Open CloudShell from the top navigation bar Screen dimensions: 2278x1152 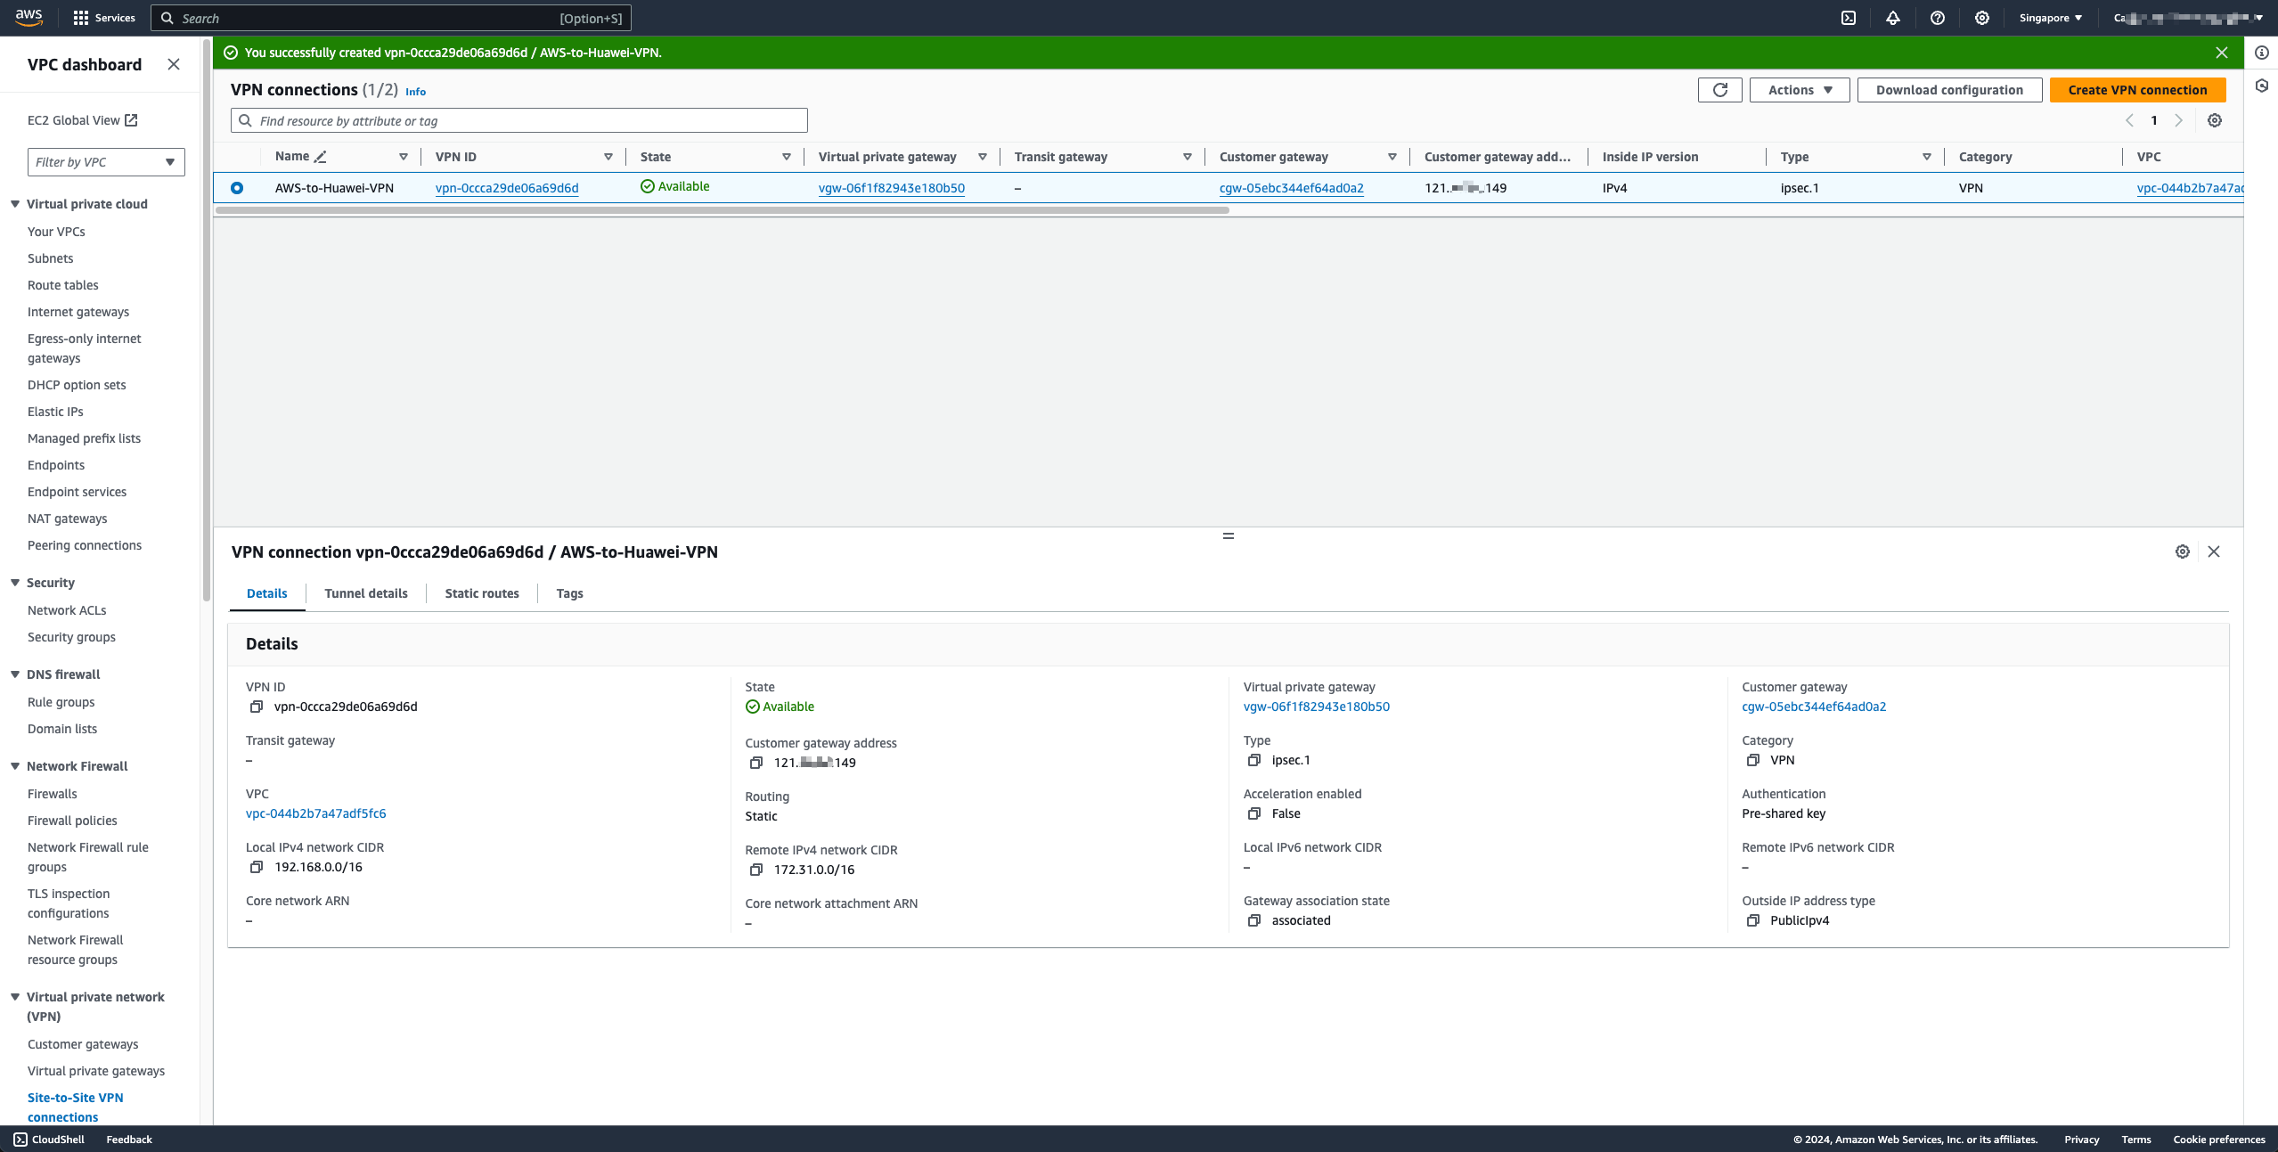tap(1849, 18)
